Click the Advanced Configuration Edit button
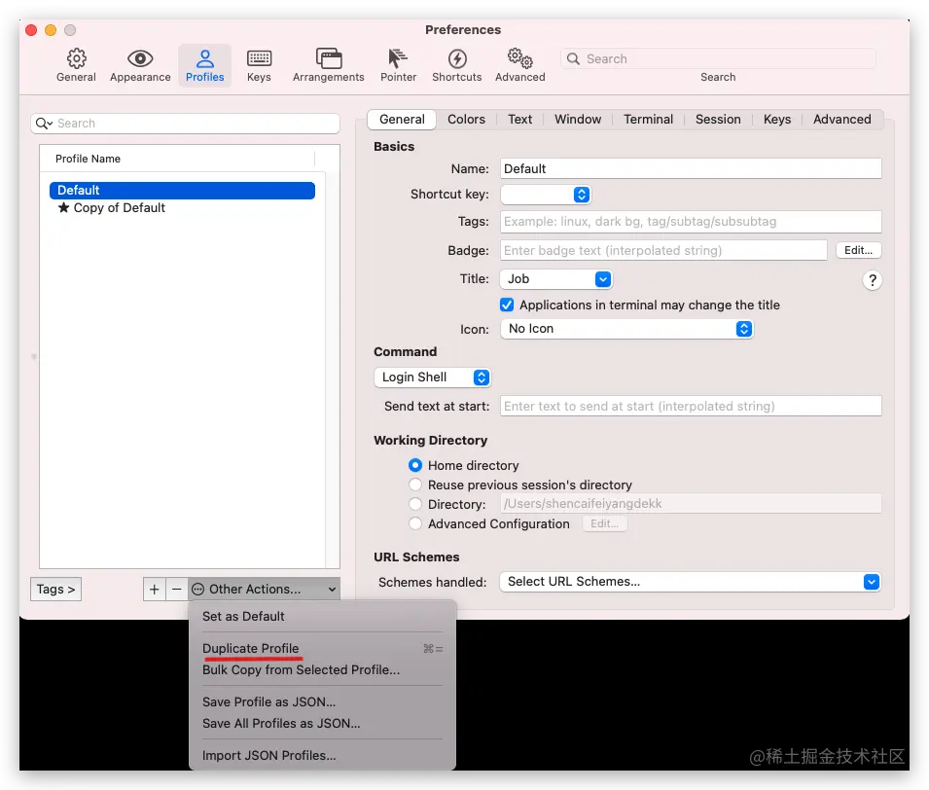929x790 pixels. click(604, 523)
